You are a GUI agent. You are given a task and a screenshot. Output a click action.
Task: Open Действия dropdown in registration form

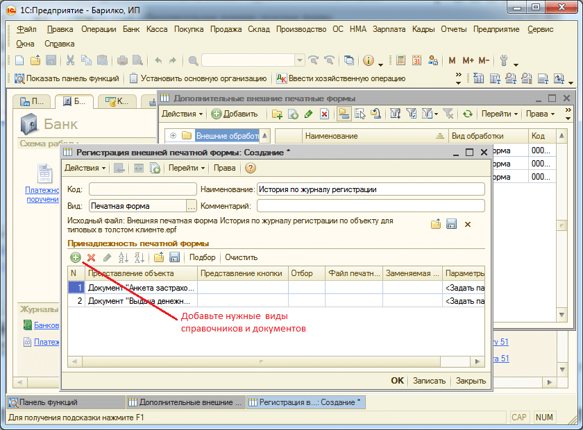point(85,168)
